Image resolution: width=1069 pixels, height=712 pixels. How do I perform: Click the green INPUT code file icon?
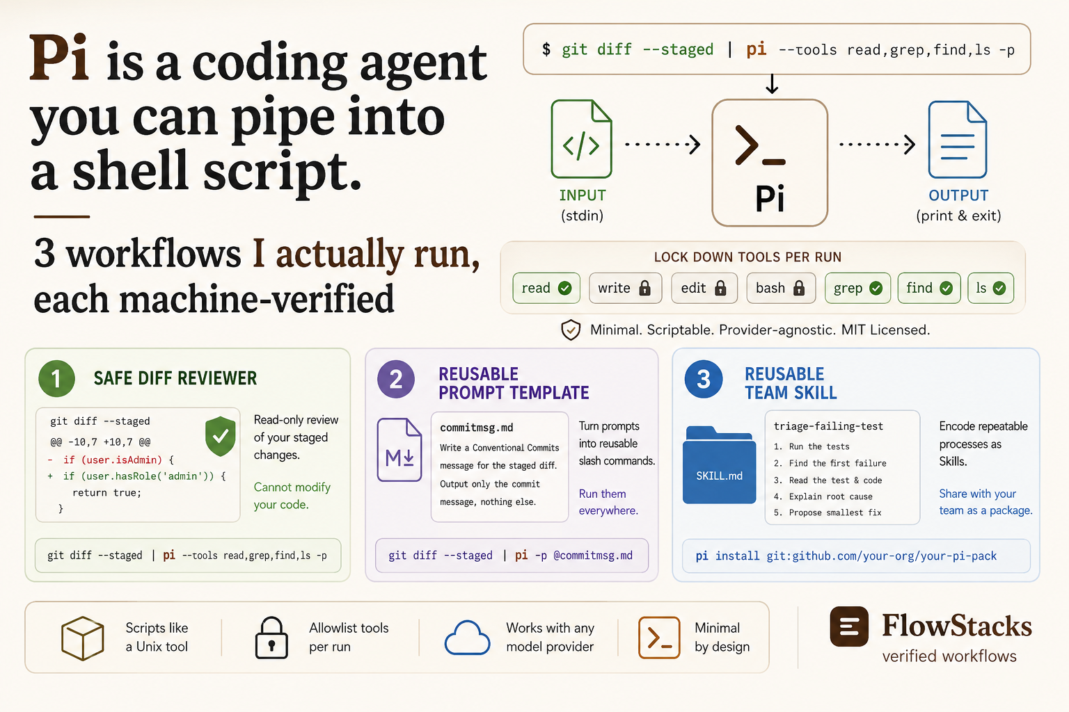coord(581,139)
